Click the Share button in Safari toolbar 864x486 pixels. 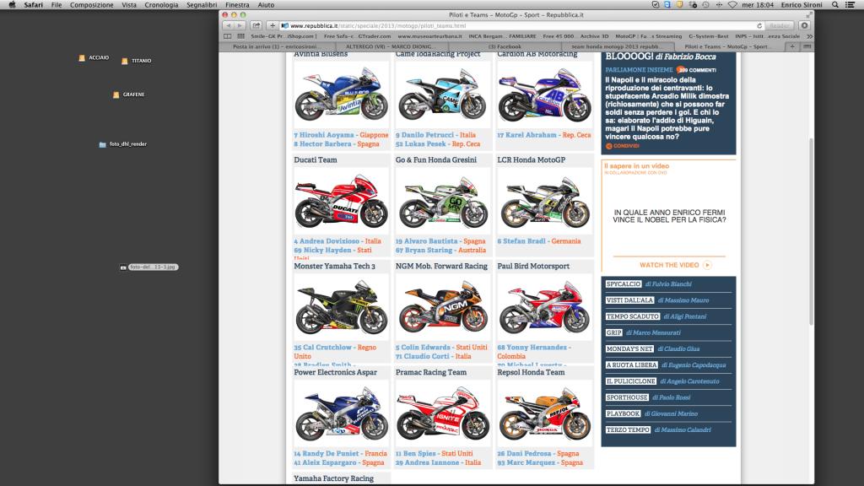click(256, 25)
